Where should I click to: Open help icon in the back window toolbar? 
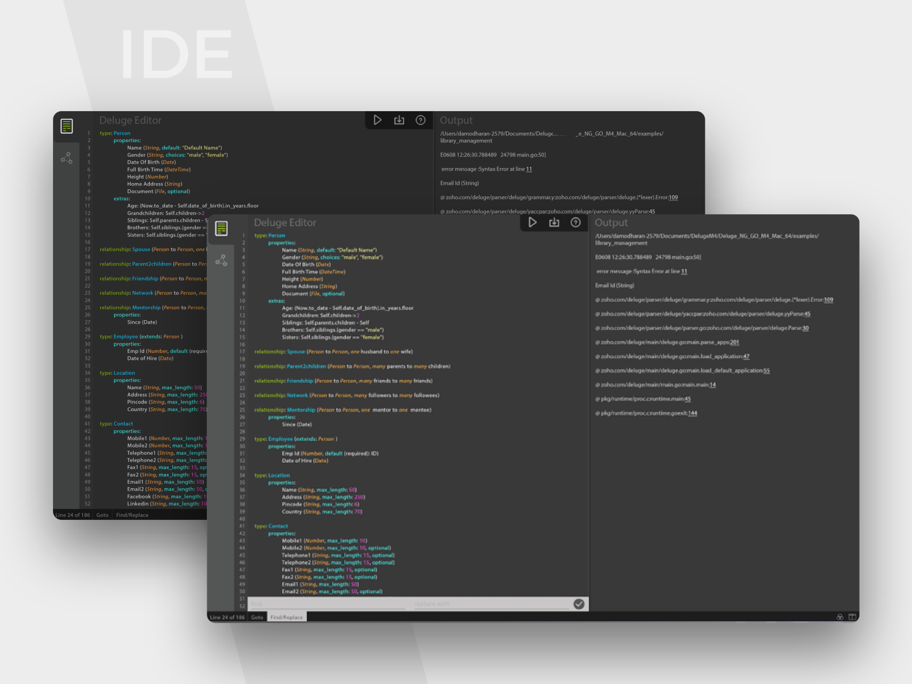pyautogui.click(x=421, y=120)
